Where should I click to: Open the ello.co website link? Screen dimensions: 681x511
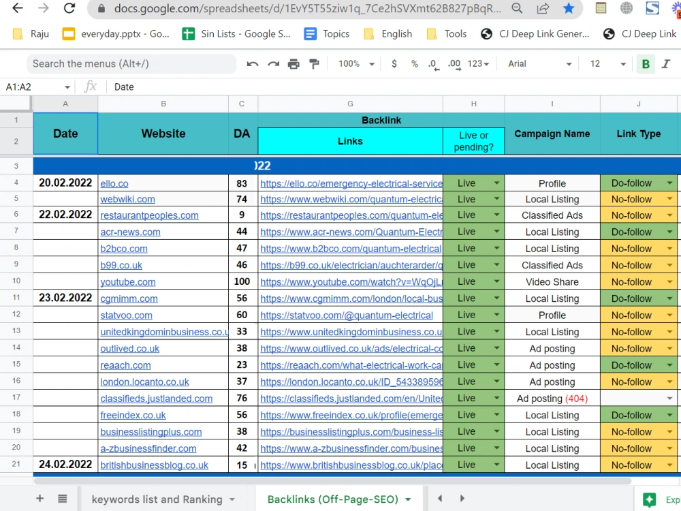(x=114, y=183)
